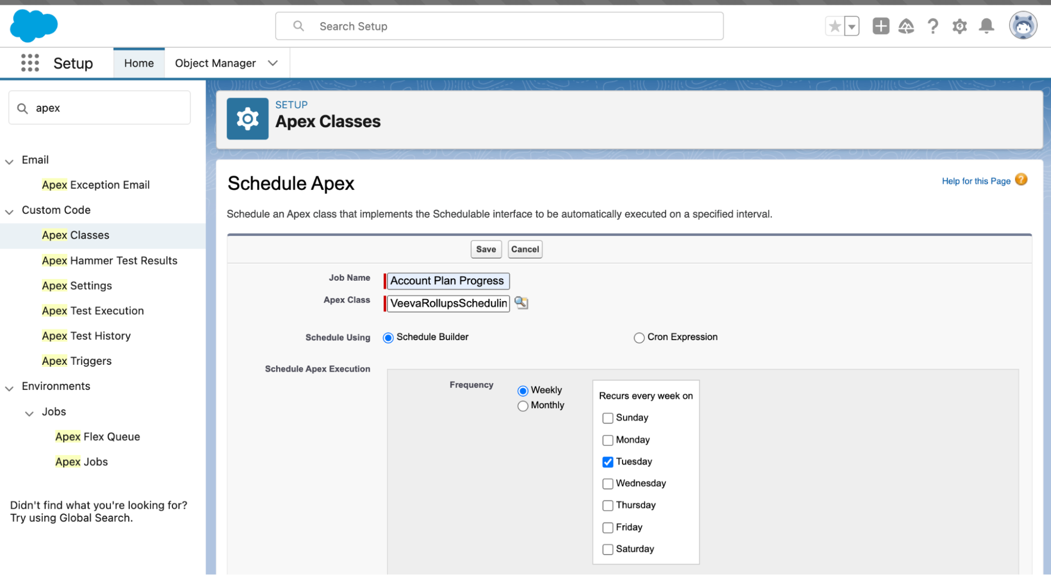Viewport: 1051px width, 575px height.
Task: Collapse the Custom Code section
Action: coord(9,211)
